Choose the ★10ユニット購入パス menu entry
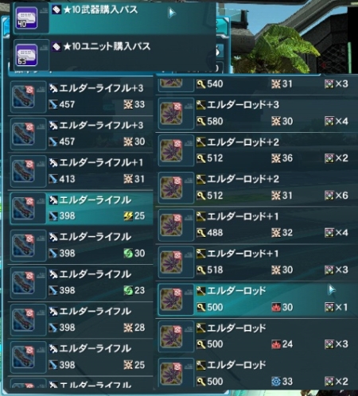The height and width of the screenshot is (396, 358). tap(115, 55)
